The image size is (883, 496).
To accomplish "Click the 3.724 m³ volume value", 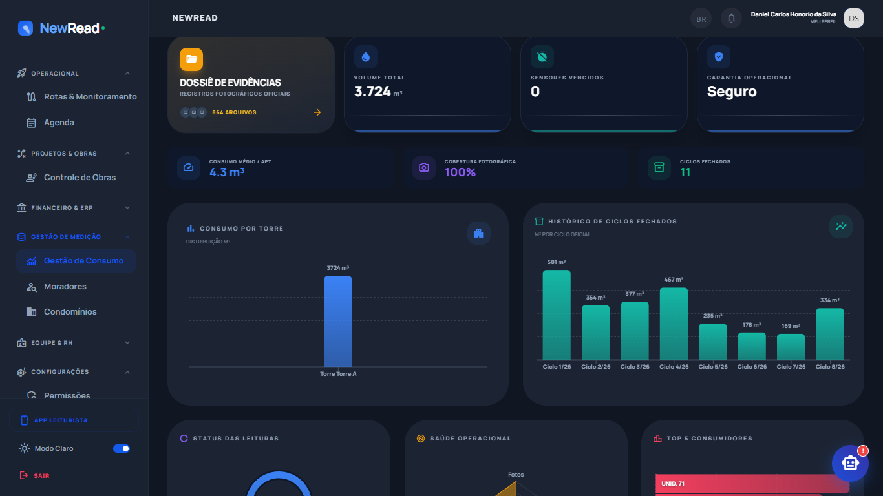I will click(x=378, y=92).
